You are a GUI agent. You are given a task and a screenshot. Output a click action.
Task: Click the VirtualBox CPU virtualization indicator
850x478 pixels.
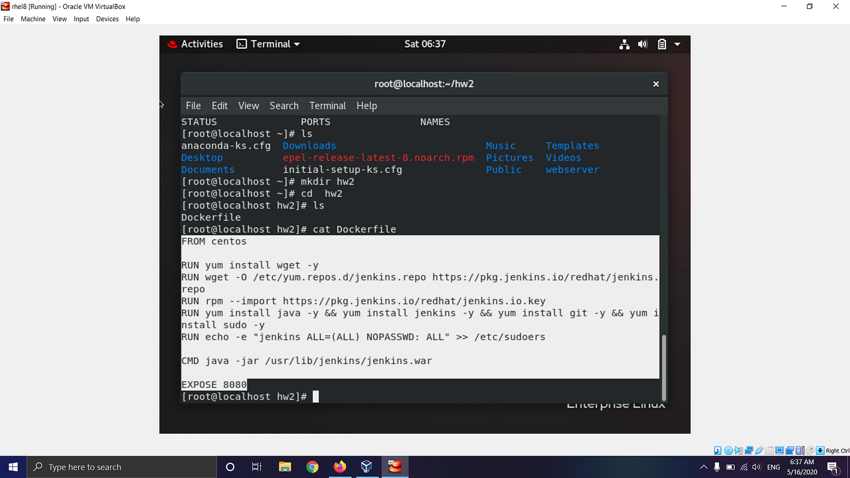[799, 450]
